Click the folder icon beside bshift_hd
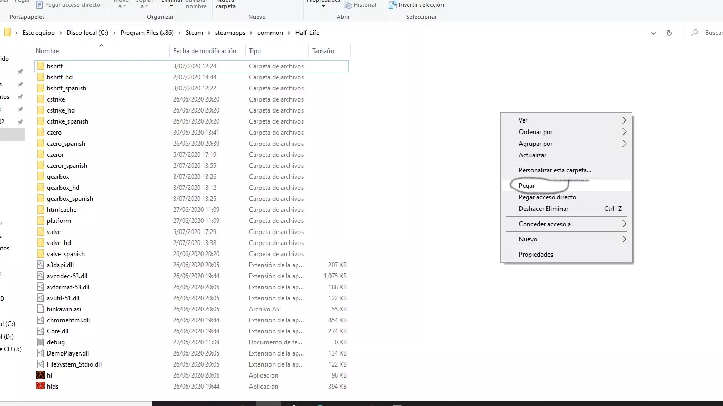 point(41,77)
